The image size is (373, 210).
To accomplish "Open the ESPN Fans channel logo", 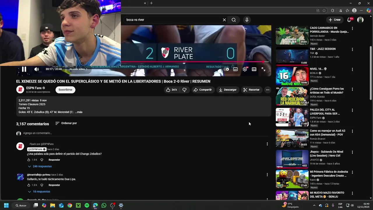I will click(x=20, y=90).
